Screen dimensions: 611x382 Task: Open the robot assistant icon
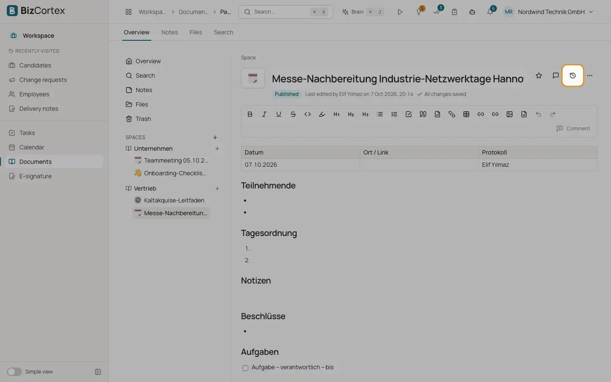tap(472, 12)
